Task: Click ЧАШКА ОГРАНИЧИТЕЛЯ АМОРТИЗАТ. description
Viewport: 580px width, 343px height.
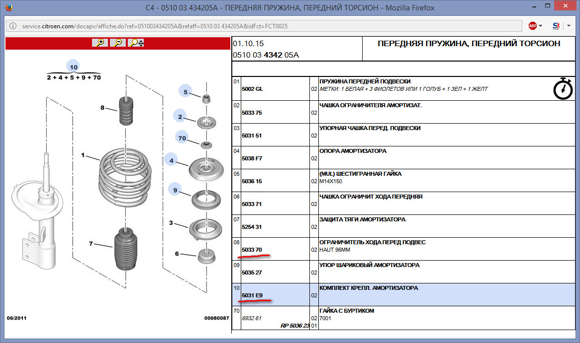Action: (x=370, y=105)
